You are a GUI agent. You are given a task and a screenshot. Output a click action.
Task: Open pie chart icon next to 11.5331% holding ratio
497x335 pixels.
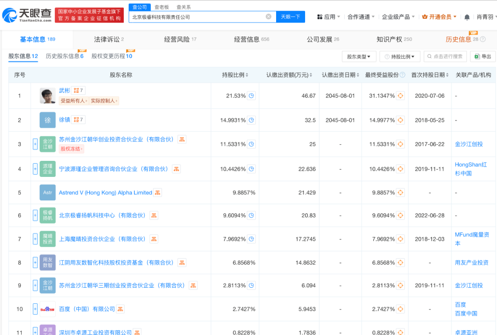point(251,144)
